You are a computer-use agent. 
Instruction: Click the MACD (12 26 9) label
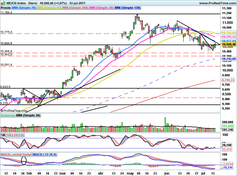pos(45,154)
